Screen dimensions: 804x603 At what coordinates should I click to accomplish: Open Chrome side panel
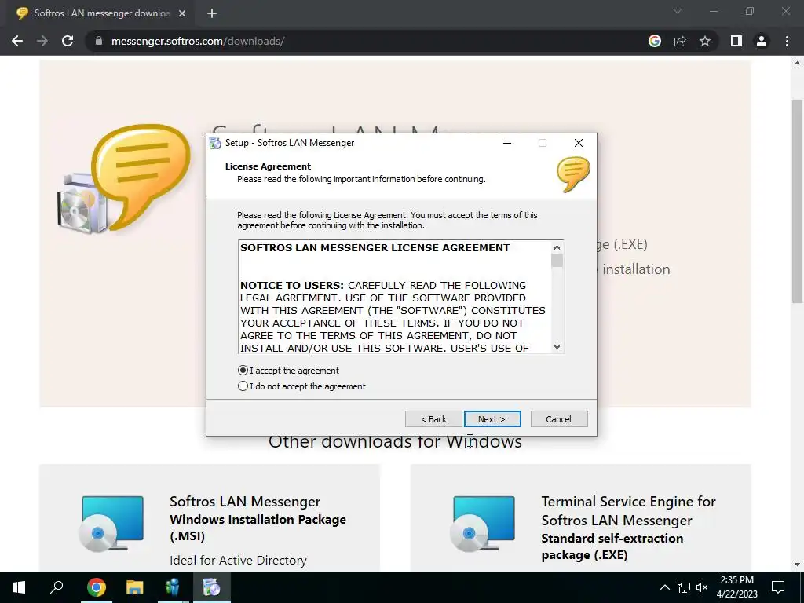click(x=736, y=41)
